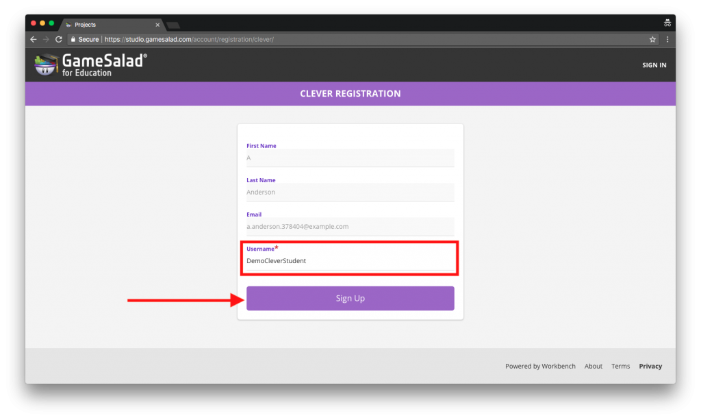The height and width of the screenshot is (420, 701).
Task: Click the CLEVER REGISTRATION heading
Action: click(350, 94)
